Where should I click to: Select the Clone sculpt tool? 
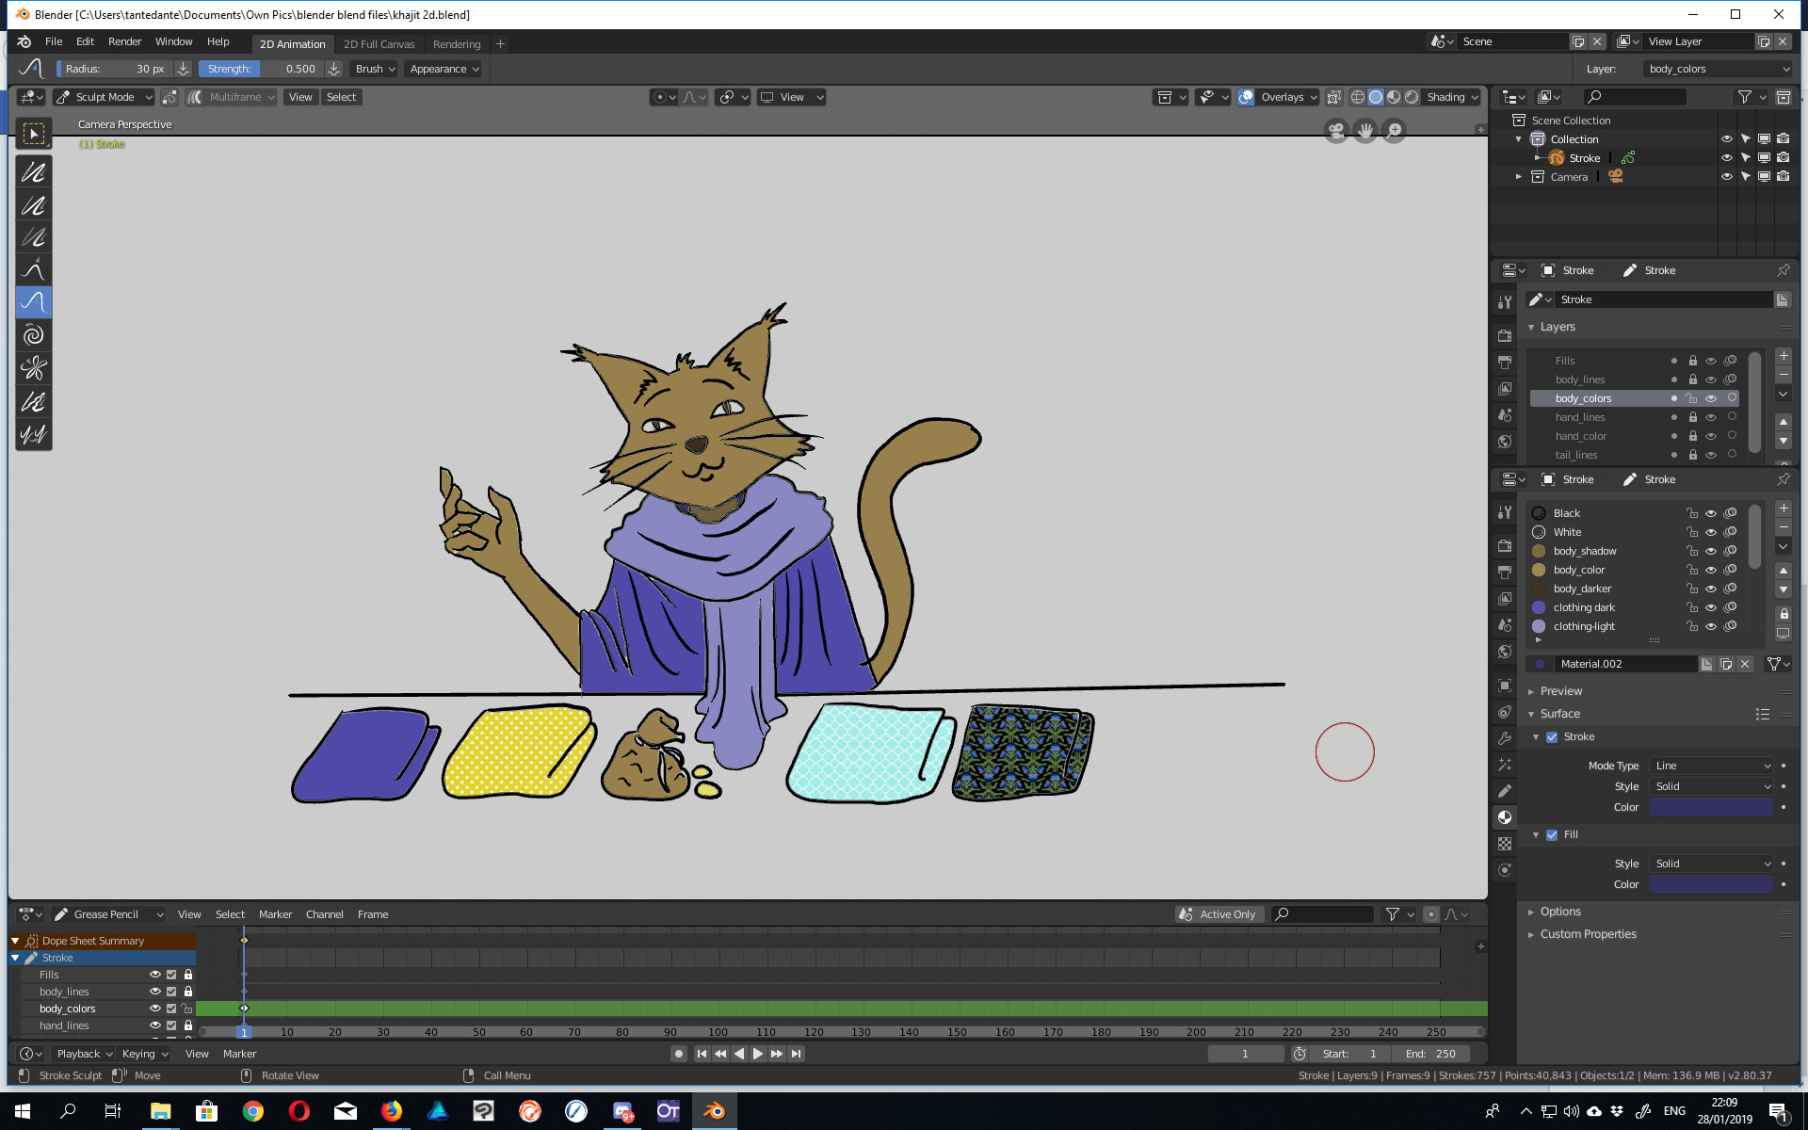coord(34,434)
